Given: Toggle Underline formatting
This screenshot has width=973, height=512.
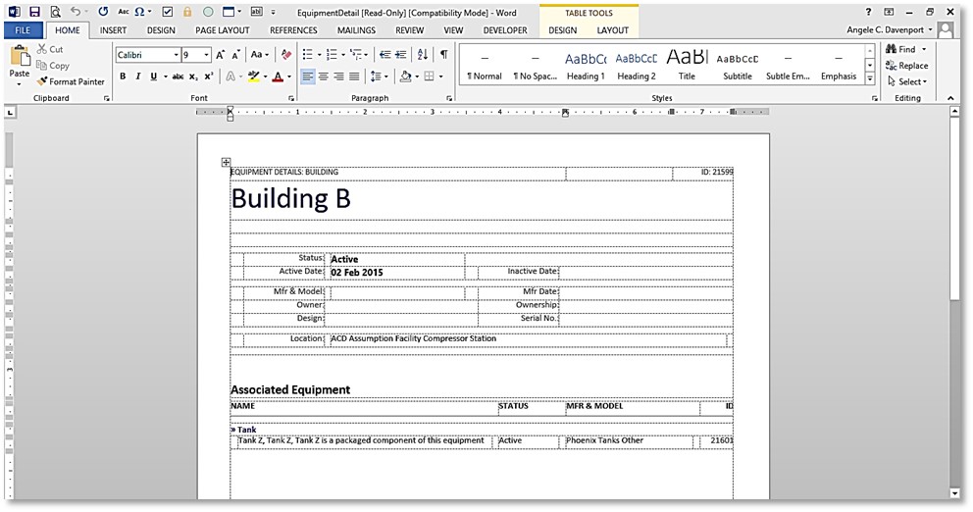Looking at the screenshot, I should point(153,77).
